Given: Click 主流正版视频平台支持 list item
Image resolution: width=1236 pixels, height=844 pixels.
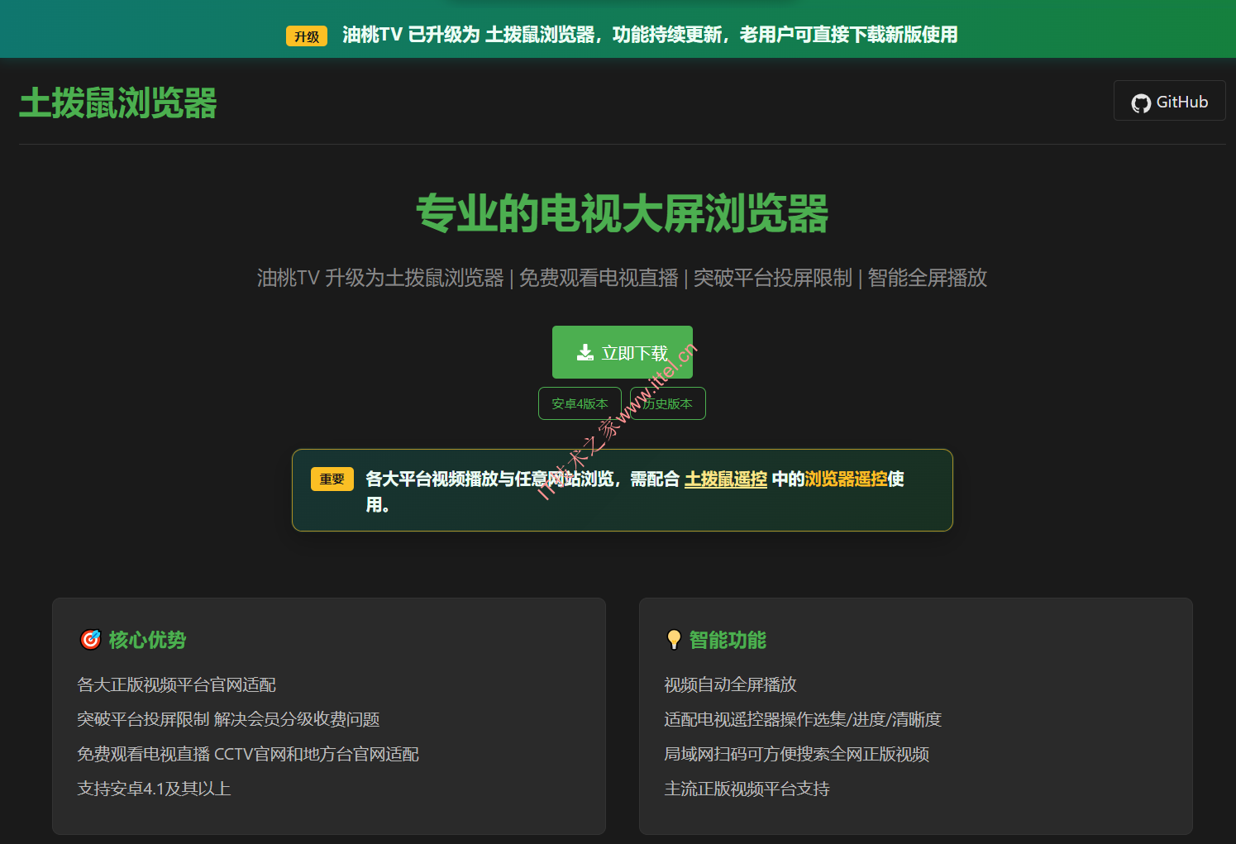Looking at the screenshot, I should pos(747,789).
